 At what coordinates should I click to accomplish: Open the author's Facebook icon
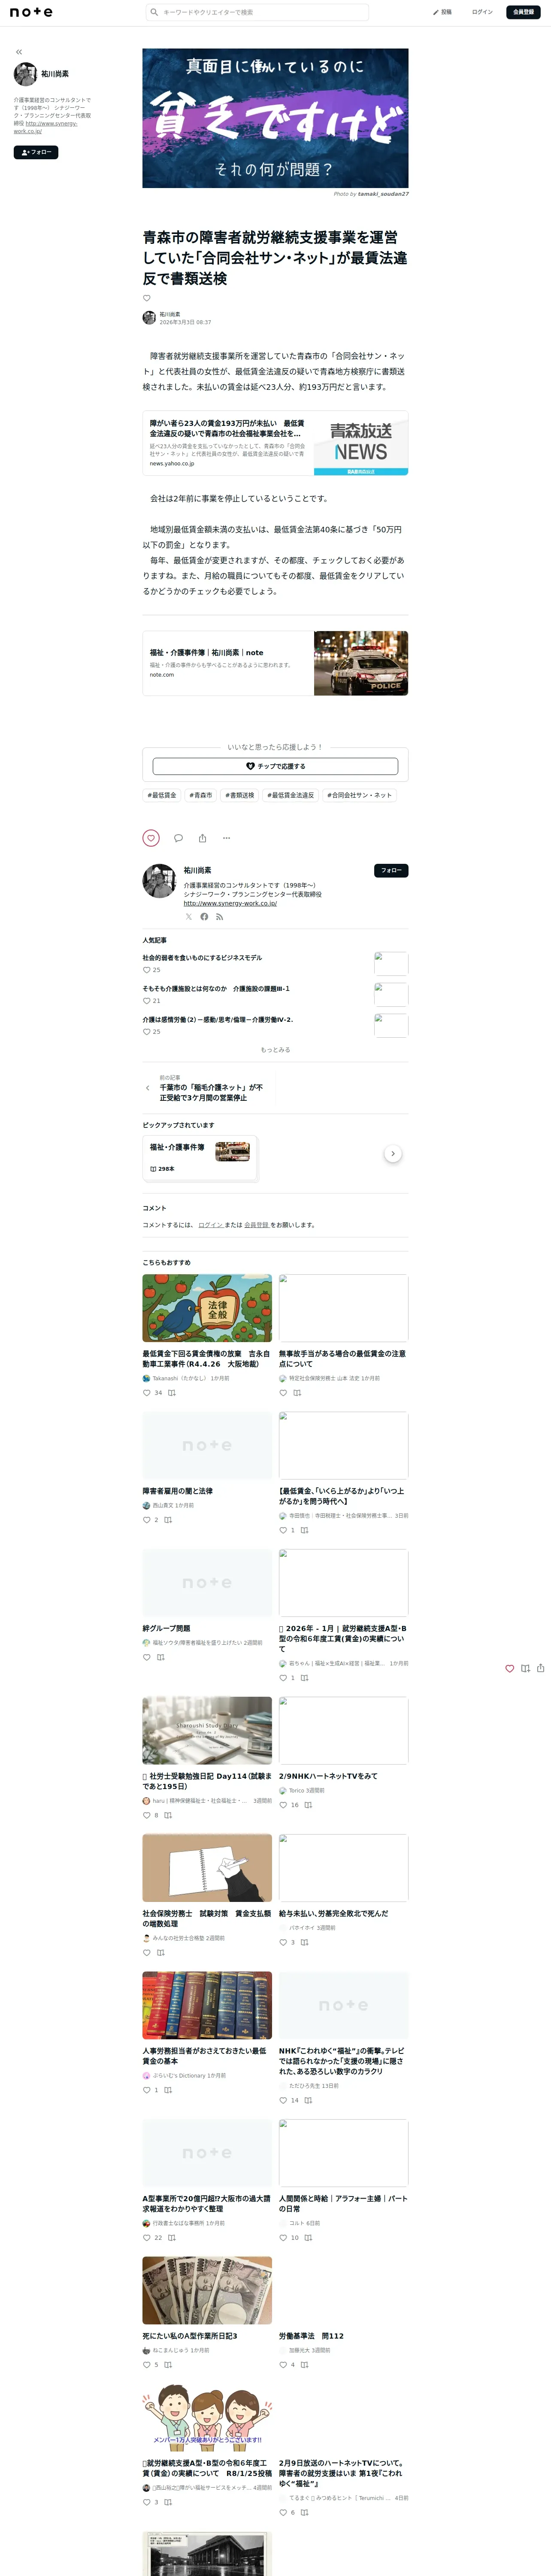[204, 916]
